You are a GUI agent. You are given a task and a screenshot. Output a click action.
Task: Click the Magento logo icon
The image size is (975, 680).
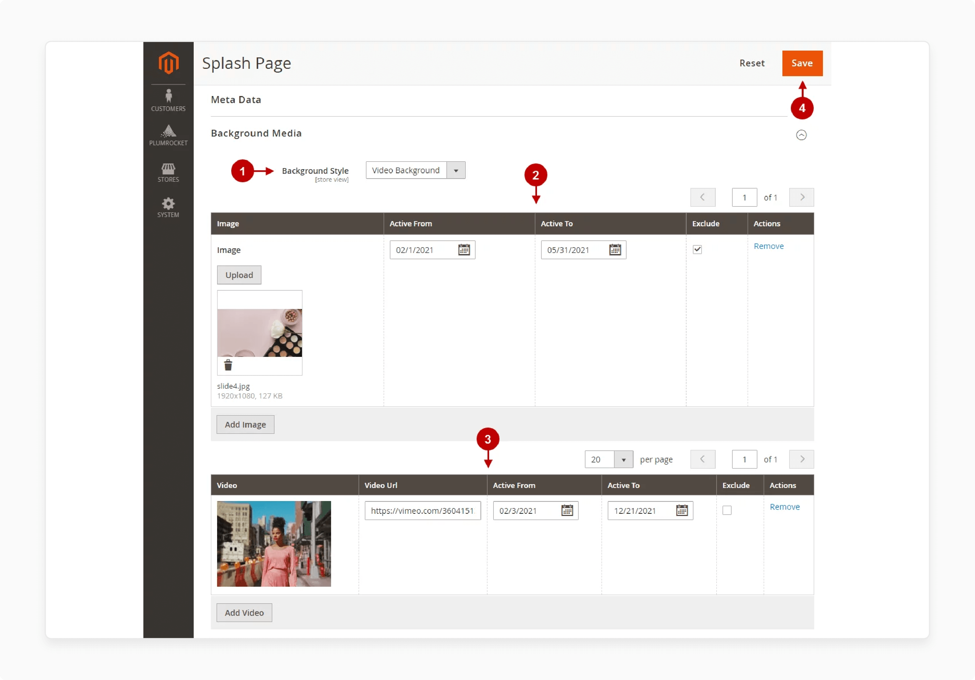click(x=169, y=63)
